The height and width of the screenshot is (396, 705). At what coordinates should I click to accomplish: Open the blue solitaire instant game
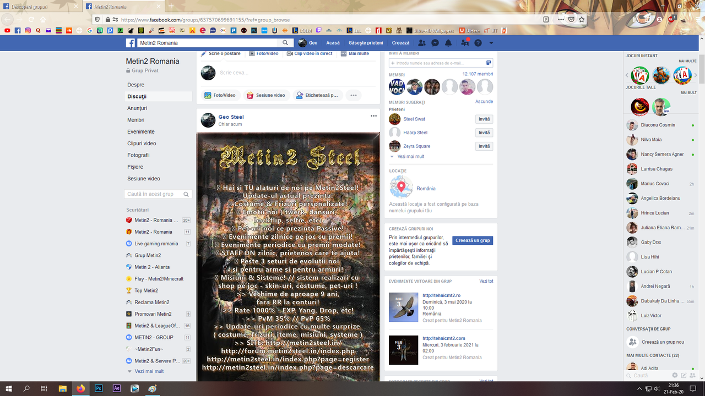(x=682, y=75)
